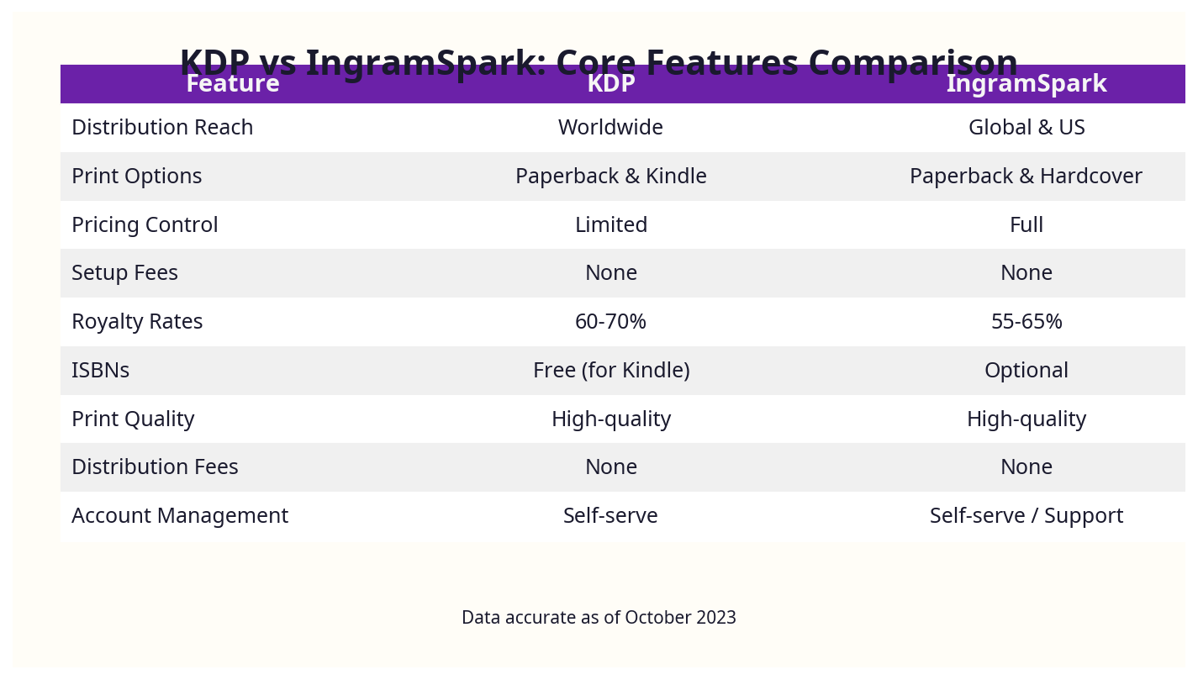Click the Paperback & Hardcover cell
Image resolution: width=1198 pixels, height=680 pixels.
click(1026, 176)
